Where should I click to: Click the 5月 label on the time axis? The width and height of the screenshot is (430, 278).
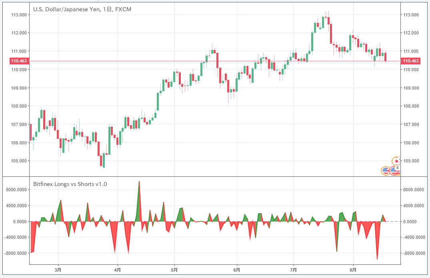(174, 270)
